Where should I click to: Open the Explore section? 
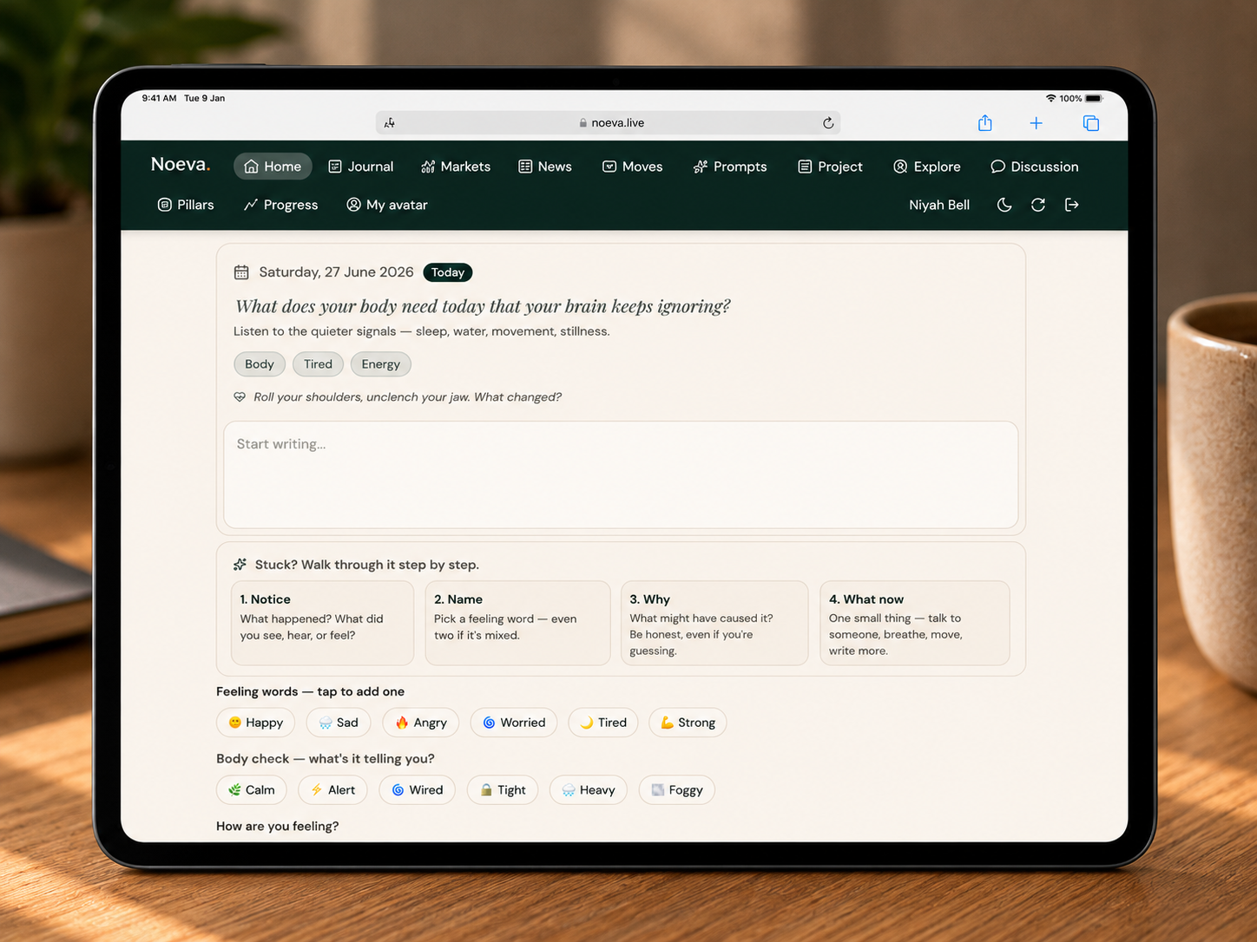(927, 167)
